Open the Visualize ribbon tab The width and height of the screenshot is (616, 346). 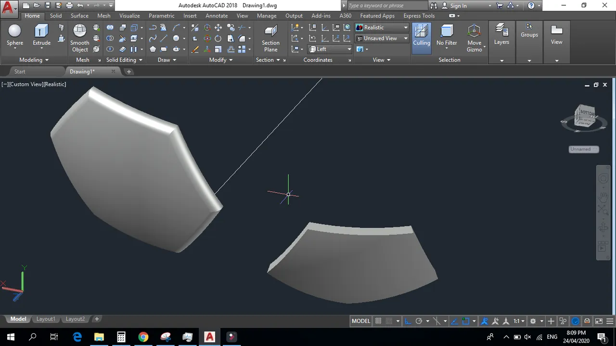point(129,16)
